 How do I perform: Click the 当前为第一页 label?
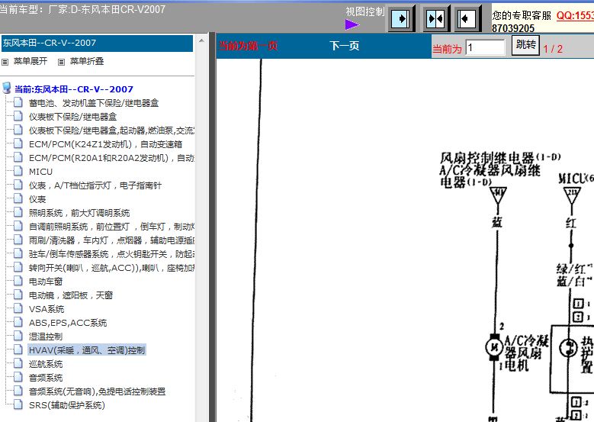point(248,47)
